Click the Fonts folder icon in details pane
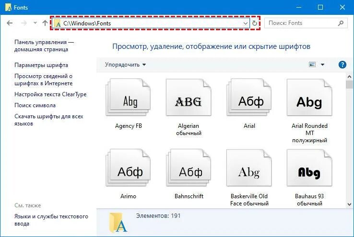This screenshot has height=237, width=354. pyautogui.click(x=118, y=223)
